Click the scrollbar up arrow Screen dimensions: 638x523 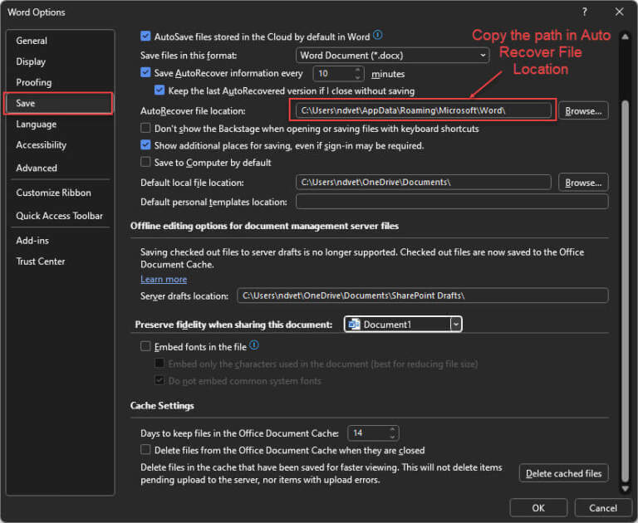pyautogui.click(x=625, y=37)
